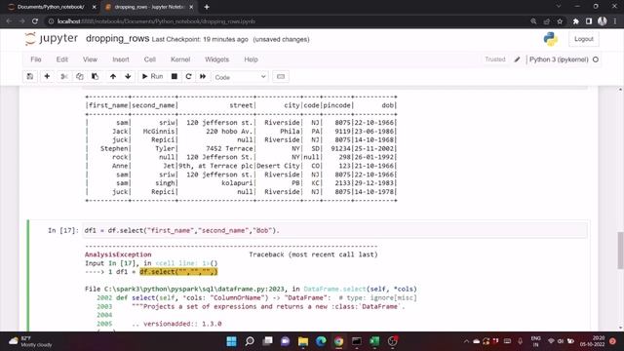Paste cells below icon

tap(95, 76)
